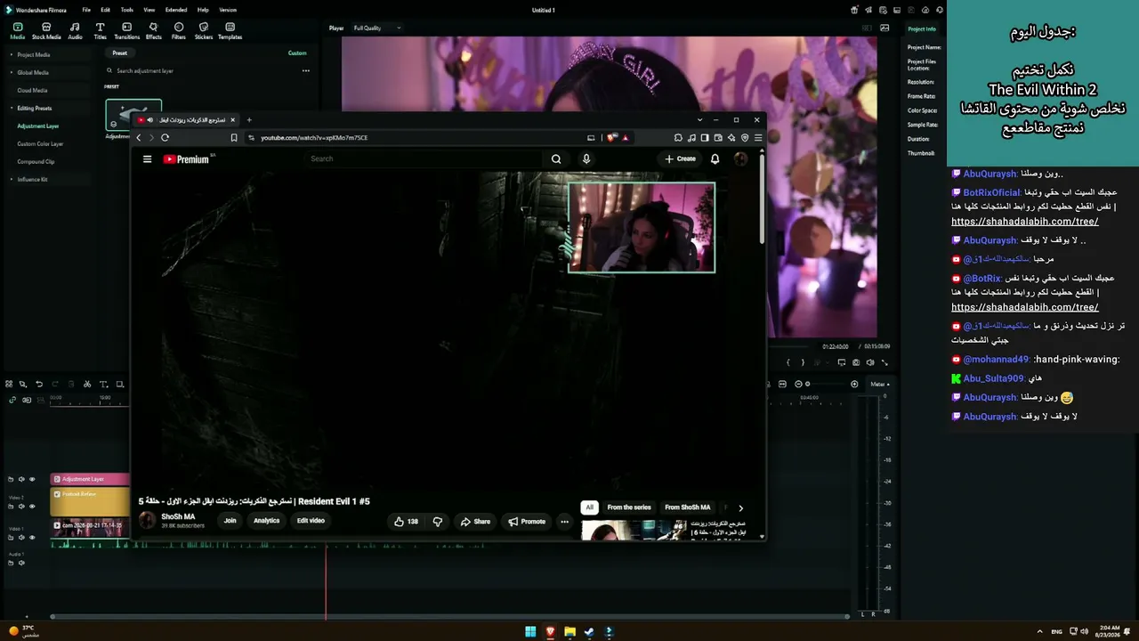
Task: Open the Tools menu
Action: tap(127, 10)
